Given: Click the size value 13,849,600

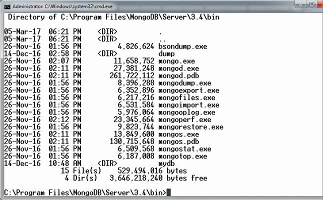Looking at the screenshot, I should coord(134,134).
